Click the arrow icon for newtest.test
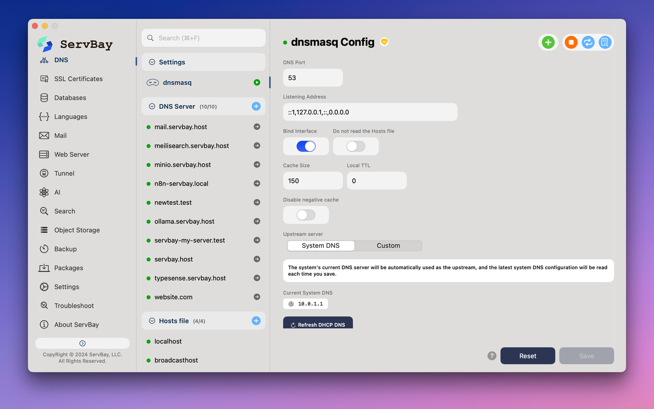654x409 pixels. [x=257, y=202]
